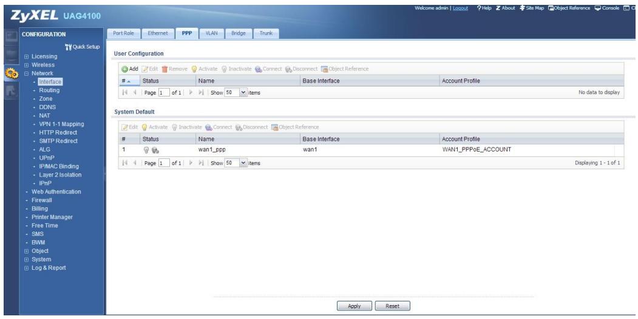Viewport: 638px width, 319px height.
Task: Open Billing in configuration menu
Action: tap(40, 209)
